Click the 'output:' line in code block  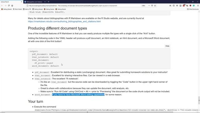34,51
